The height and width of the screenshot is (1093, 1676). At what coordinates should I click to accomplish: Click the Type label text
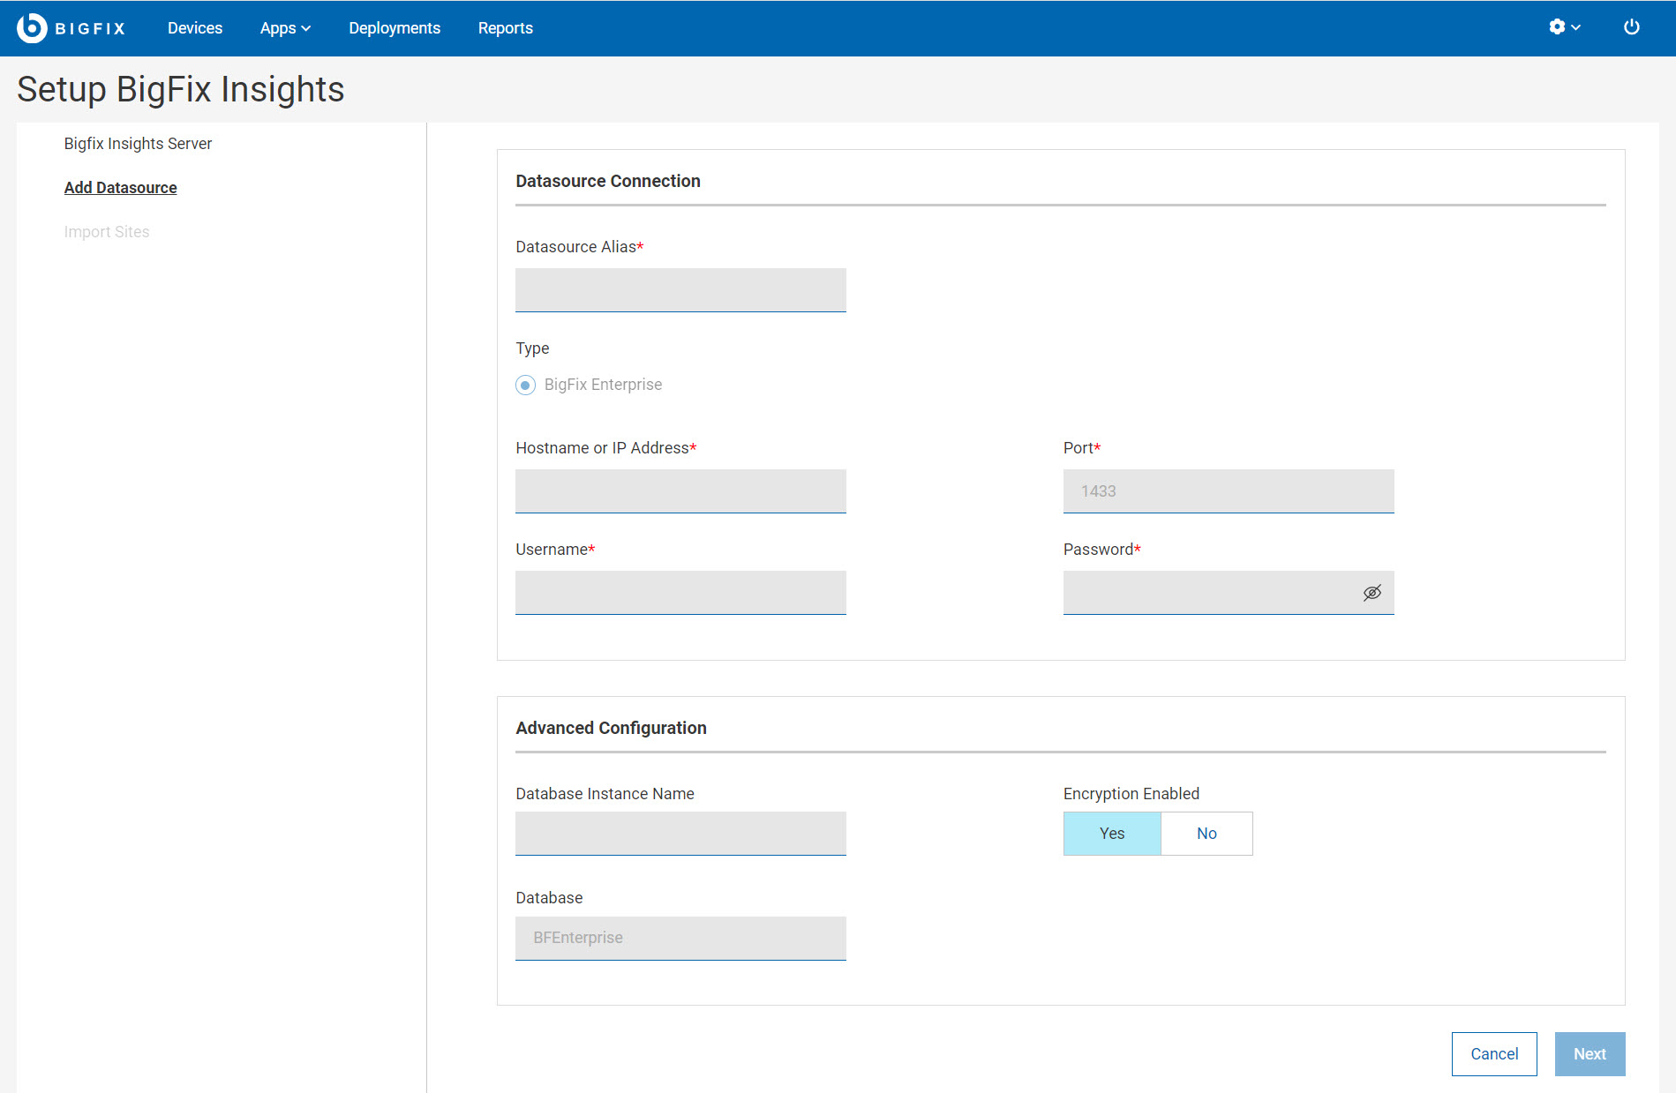[532, 348]
